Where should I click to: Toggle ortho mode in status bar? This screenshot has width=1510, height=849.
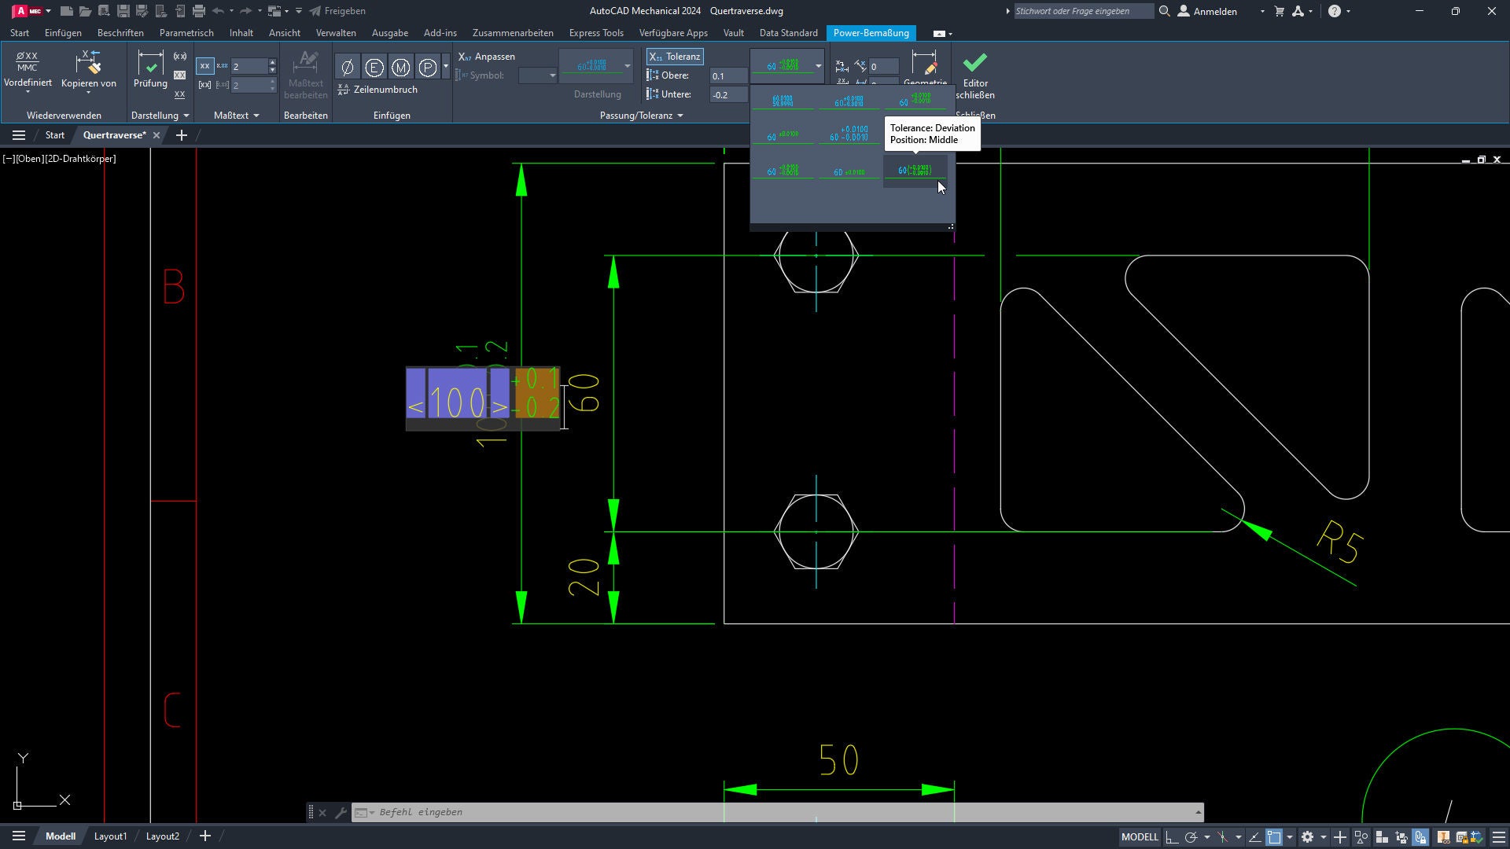coord(1172,837)
